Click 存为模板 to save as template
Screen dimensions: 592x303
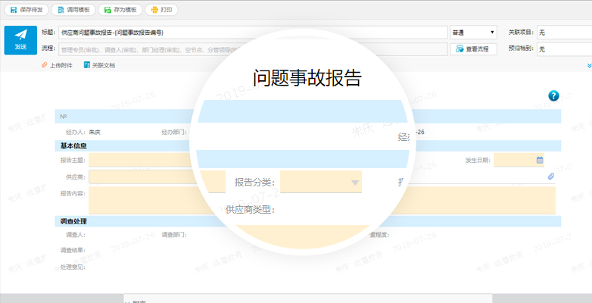tap(120, 11)
